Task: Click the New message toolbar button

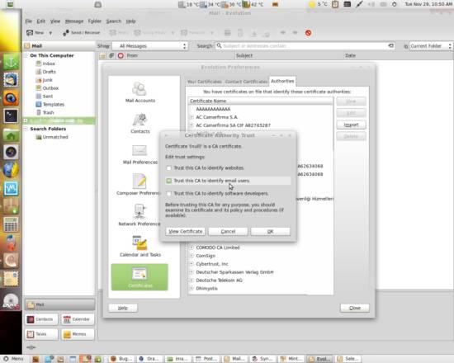Action: (x=35, y=33)
